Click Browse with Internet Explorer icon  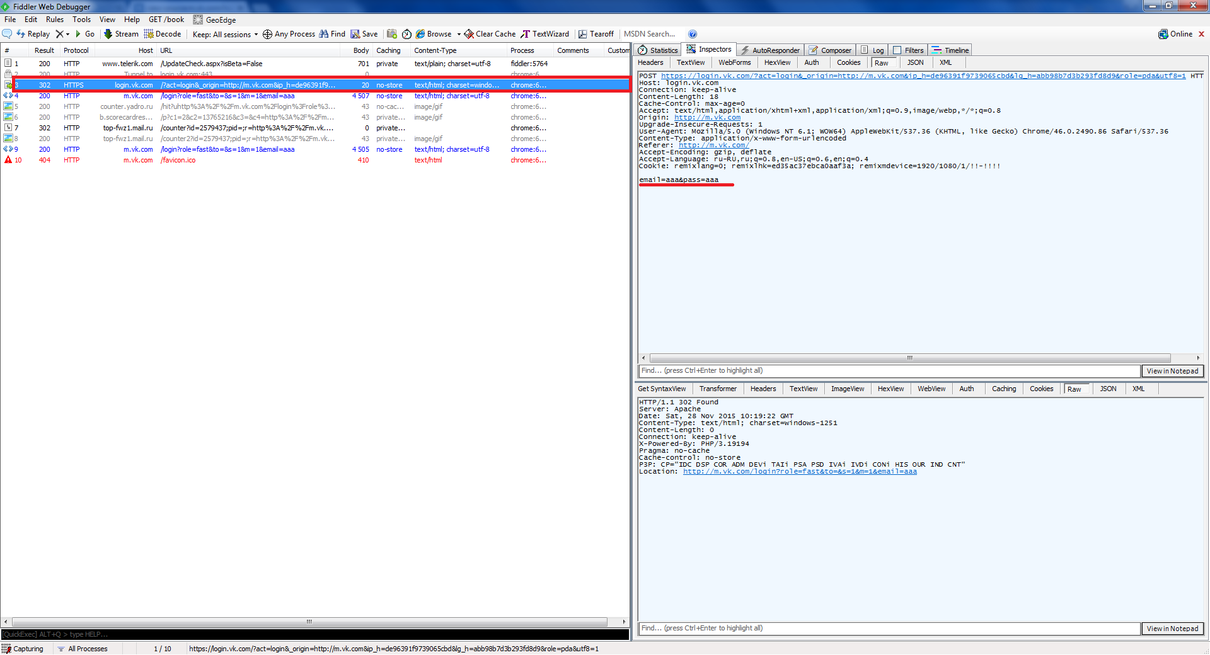tap(434, 34)
